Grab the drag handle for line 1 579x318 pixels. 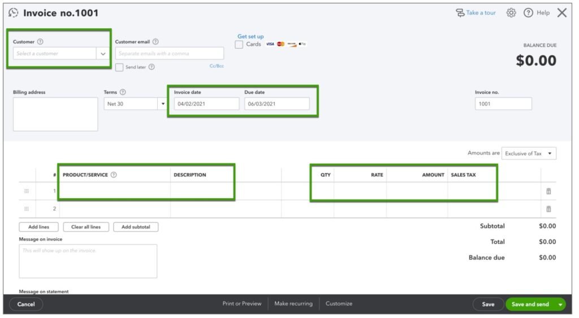pyautogui.click(x=27, y=191)
